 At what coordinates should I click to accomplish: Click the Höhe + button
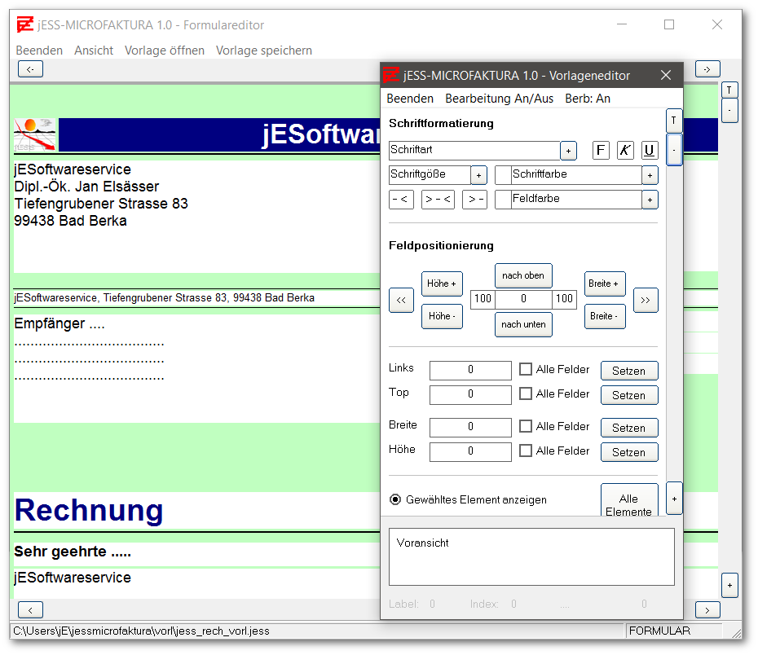click(x=442, y=284)
